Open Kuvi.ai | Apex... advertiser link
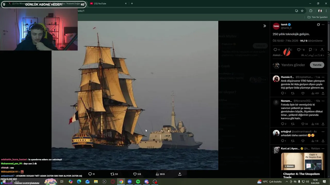 coord(290,149)
